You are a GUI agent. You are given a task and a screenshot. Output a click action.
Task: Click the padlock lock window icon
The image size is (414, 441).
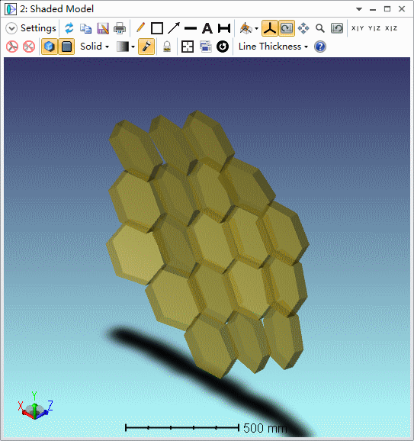click(x=167, y=47)
